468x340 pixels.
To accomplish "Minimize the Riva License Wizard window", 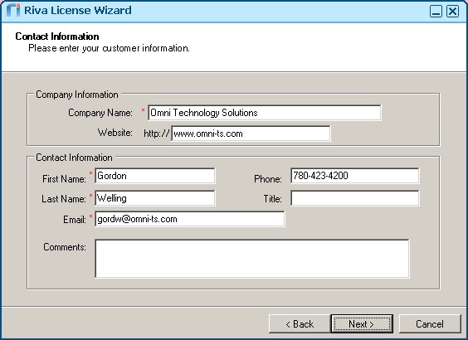I will pyautogui.click(x=436, y=12).
